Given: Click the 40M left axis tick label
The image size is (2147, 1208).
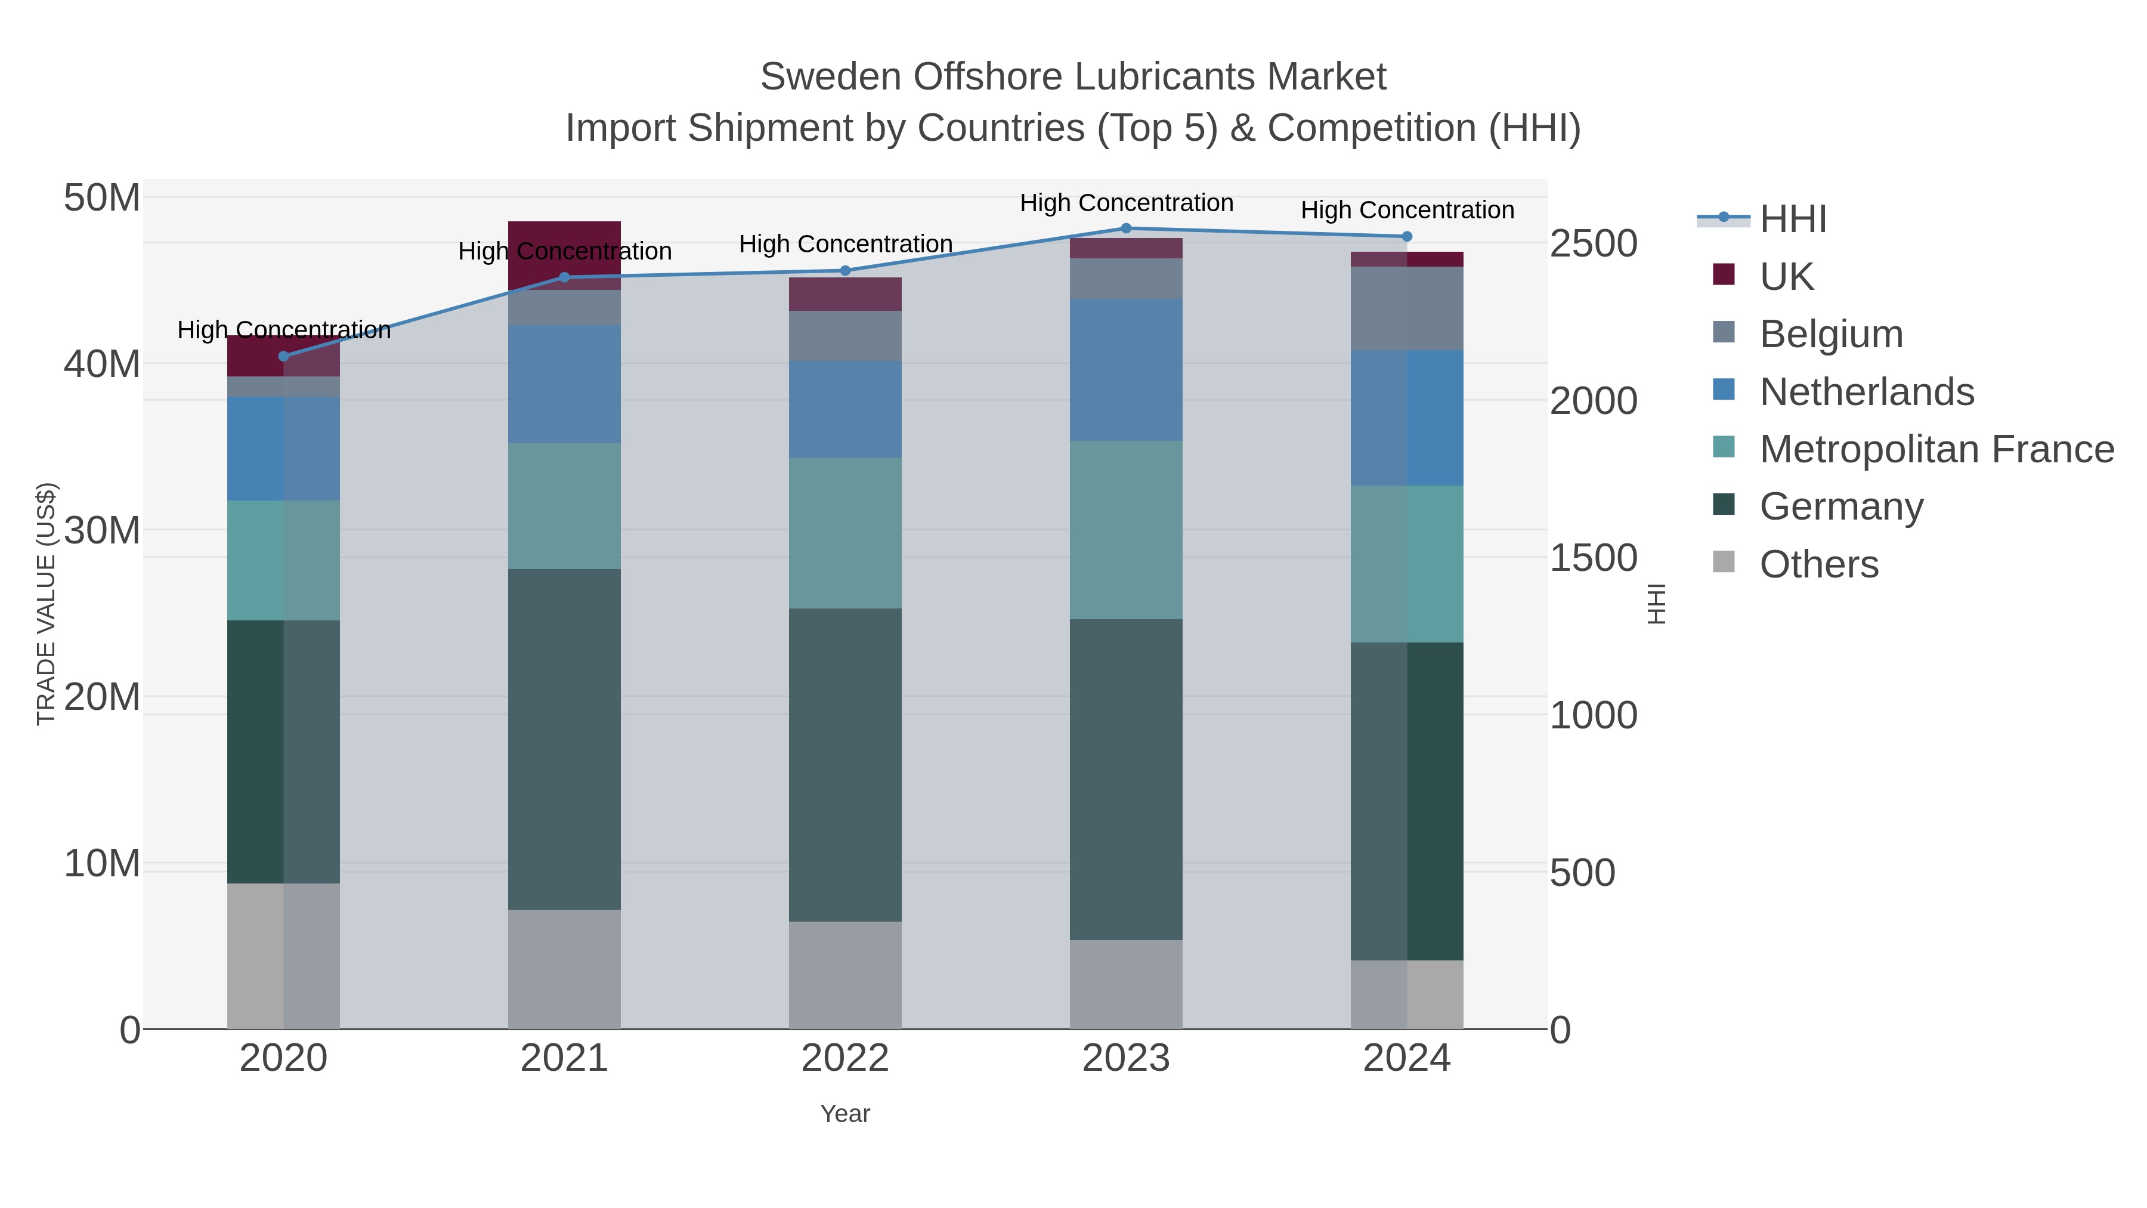Looking at the screenshot, I should pyautogui.click(x=101, y=364).
